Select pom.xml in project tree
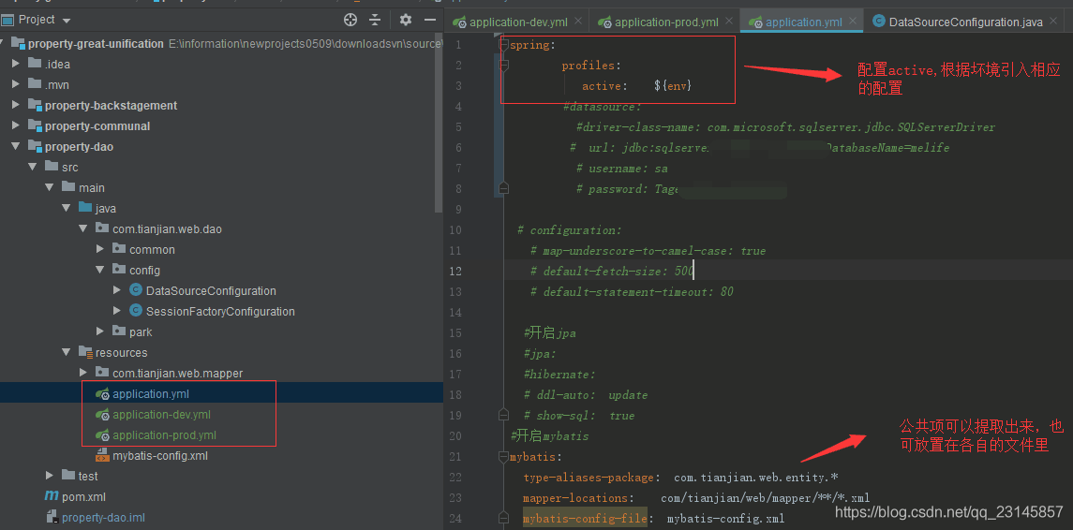1073x530 pixels. click(x=83, y=496)
